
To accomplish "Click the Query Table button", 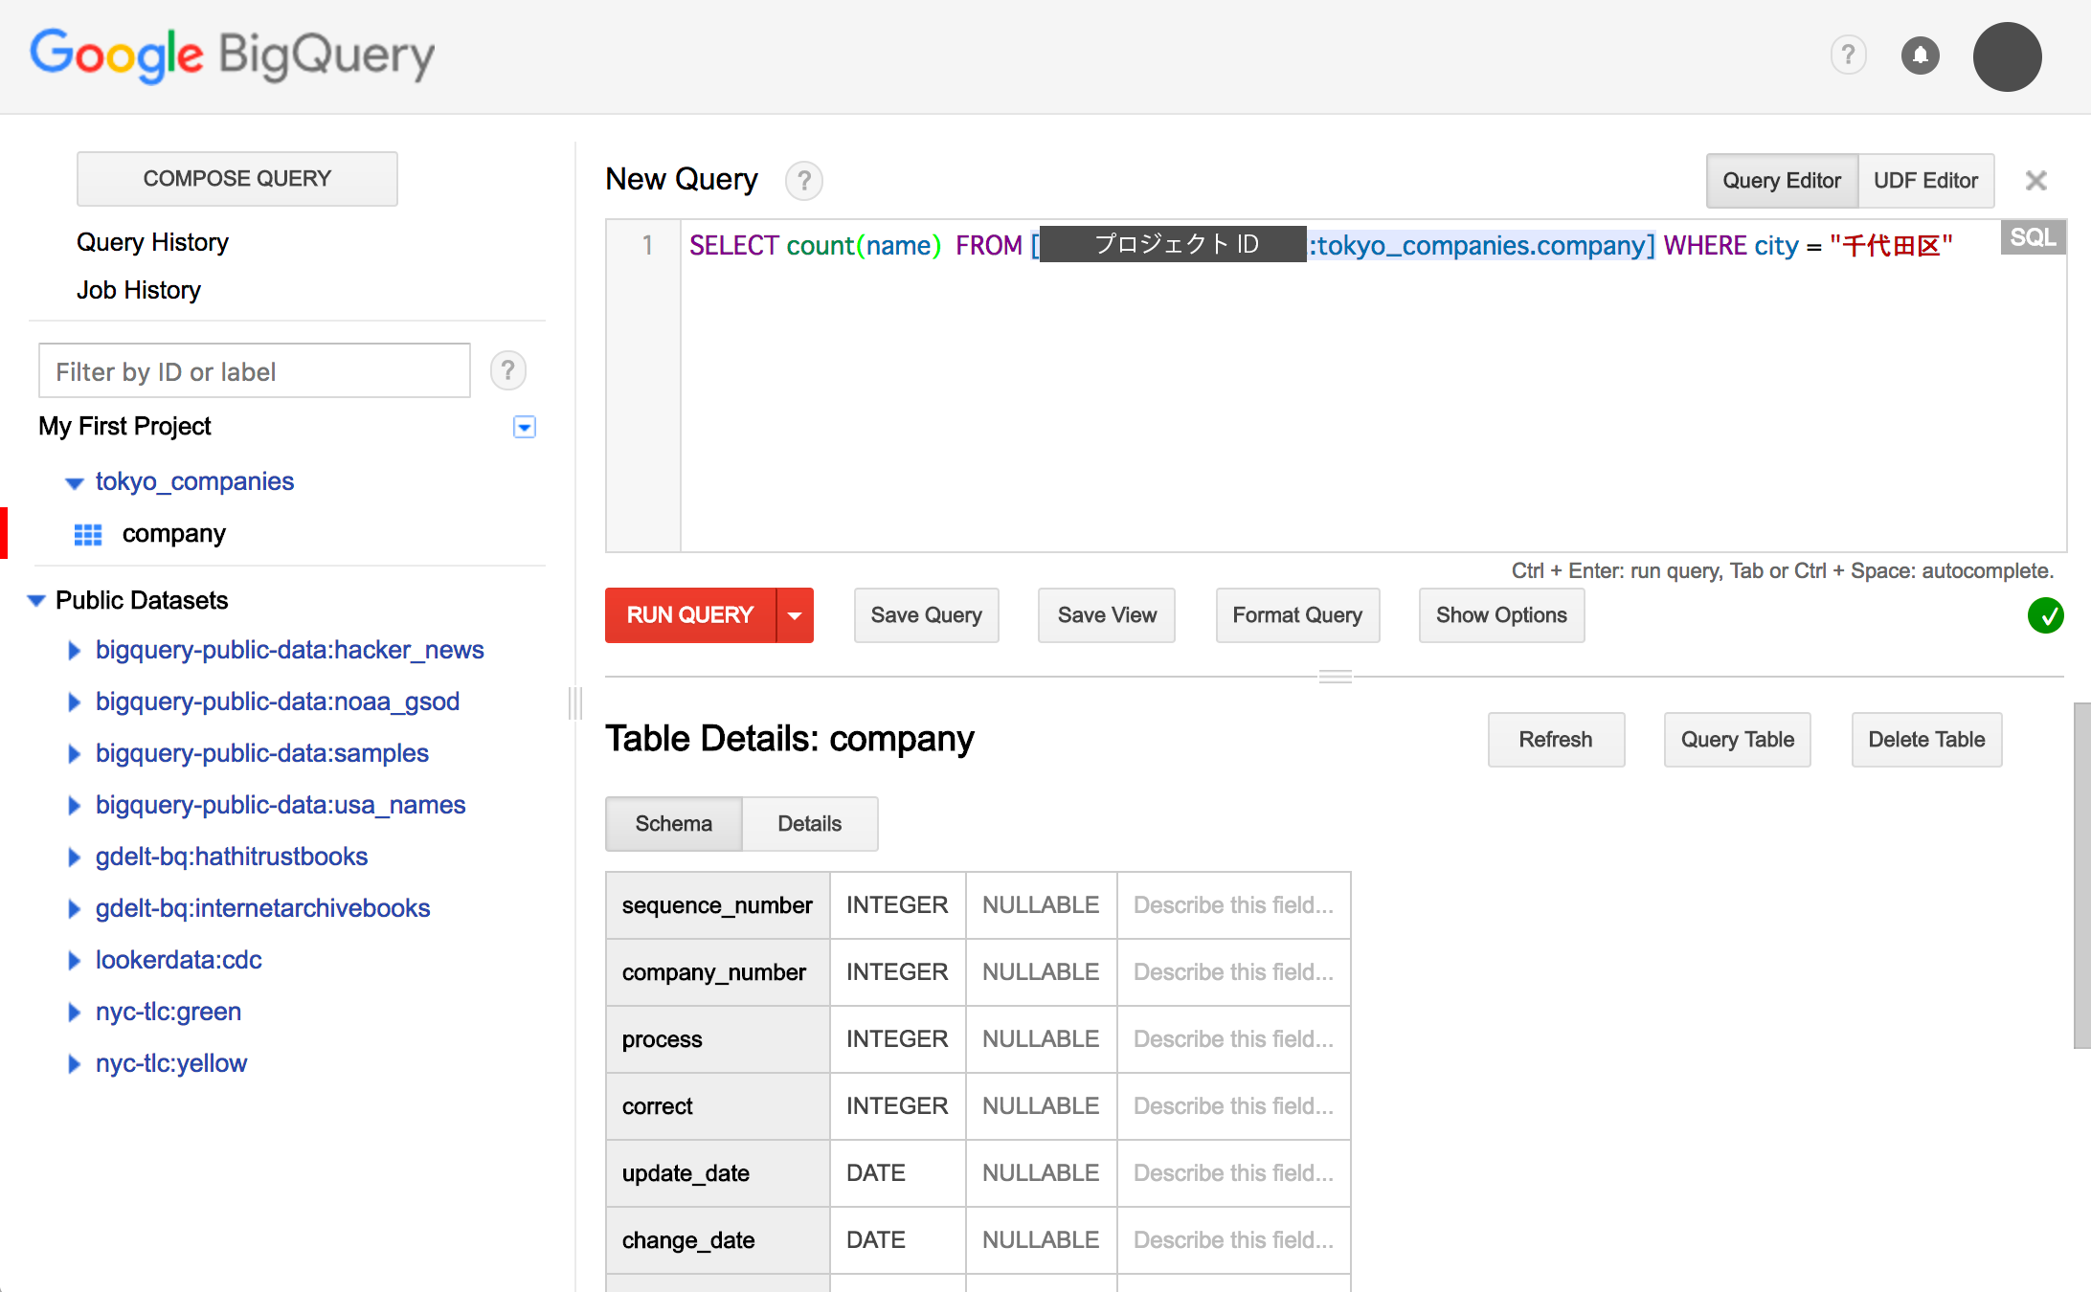I will (x=1738, y=740).
